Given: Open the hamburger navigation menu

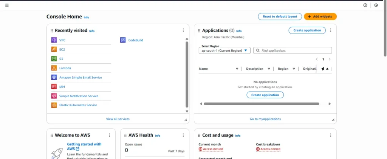Looking at the screenshot, I should [7, 5].
